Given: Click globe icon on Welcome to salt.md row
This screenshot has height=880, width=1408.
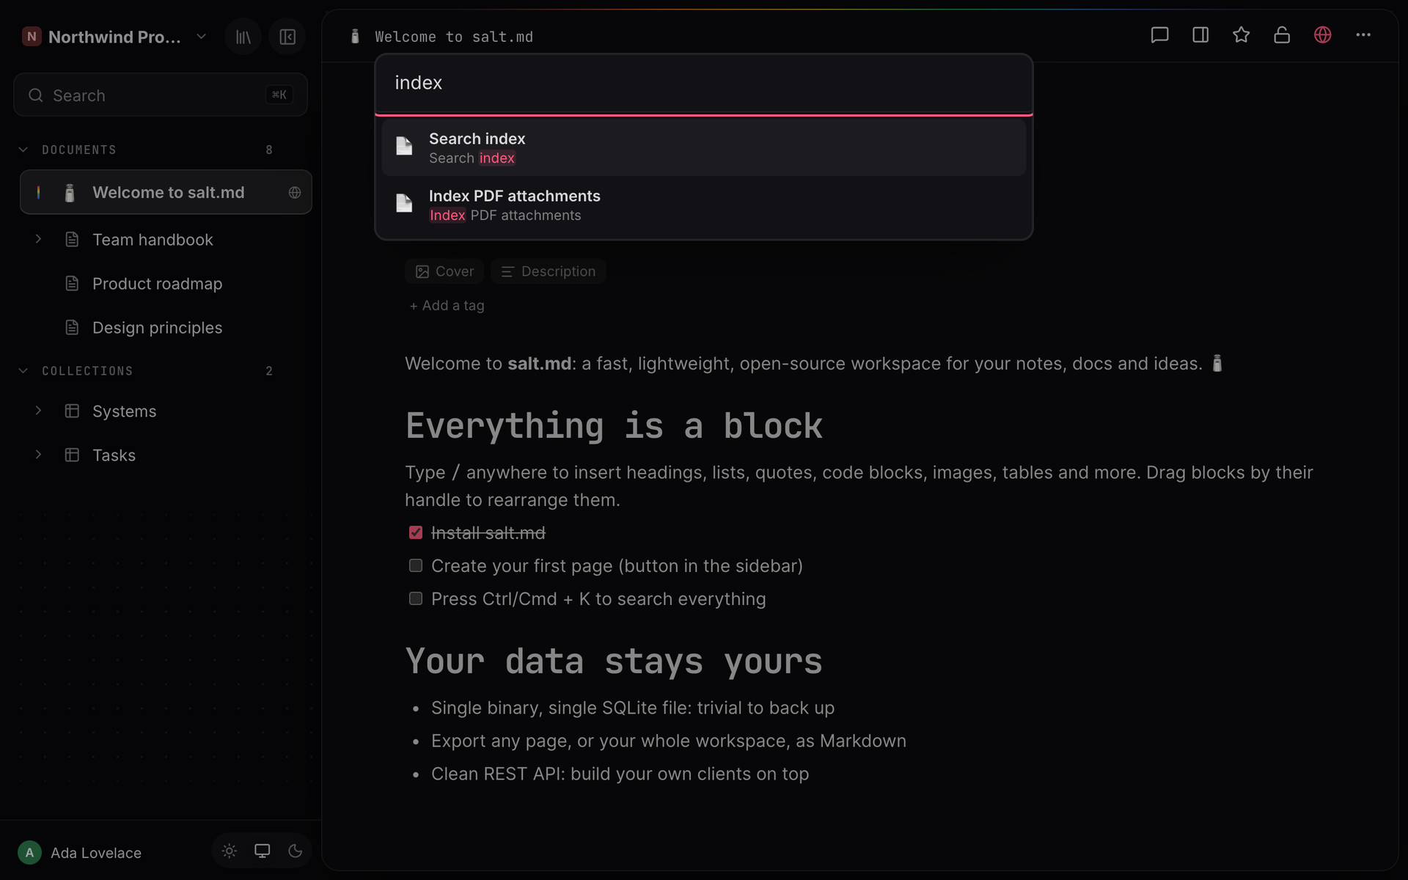Looking at the screenshot, I should (295, 192).
